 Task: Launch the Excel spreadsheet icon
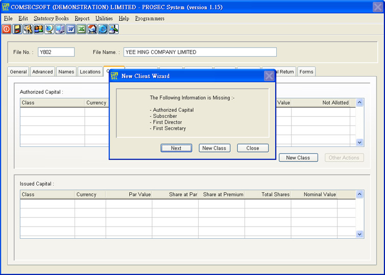[x=82, y=29]
